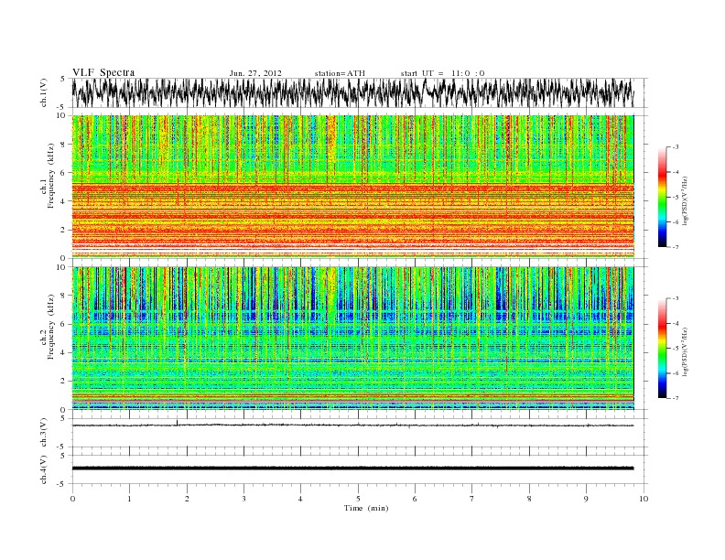Click the time axis tick label "3"
This screenshot has width=725, height=560.
pos(243,499)
